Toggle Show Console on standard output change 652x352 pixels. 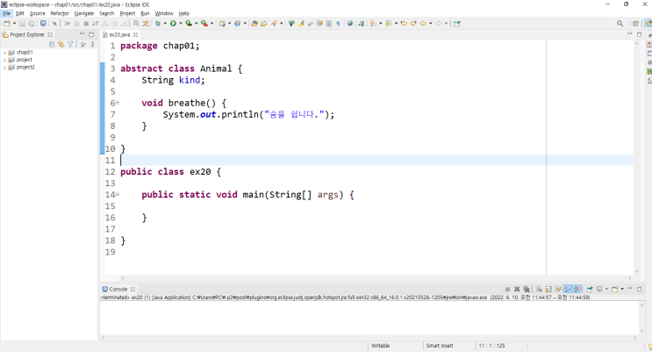pos(567,289)
